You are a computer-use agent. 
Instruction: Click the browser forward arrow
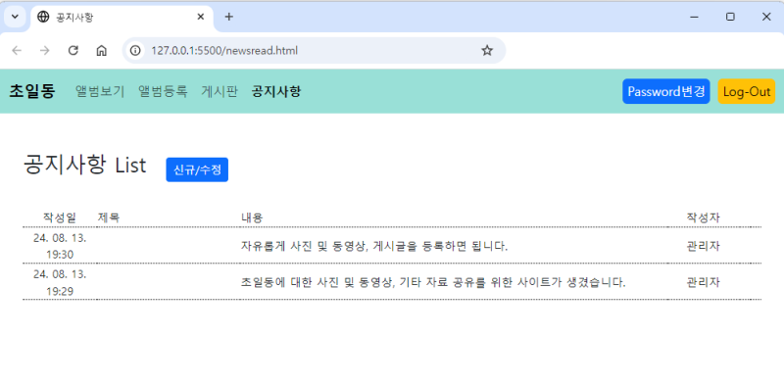(x=45, y=51)
